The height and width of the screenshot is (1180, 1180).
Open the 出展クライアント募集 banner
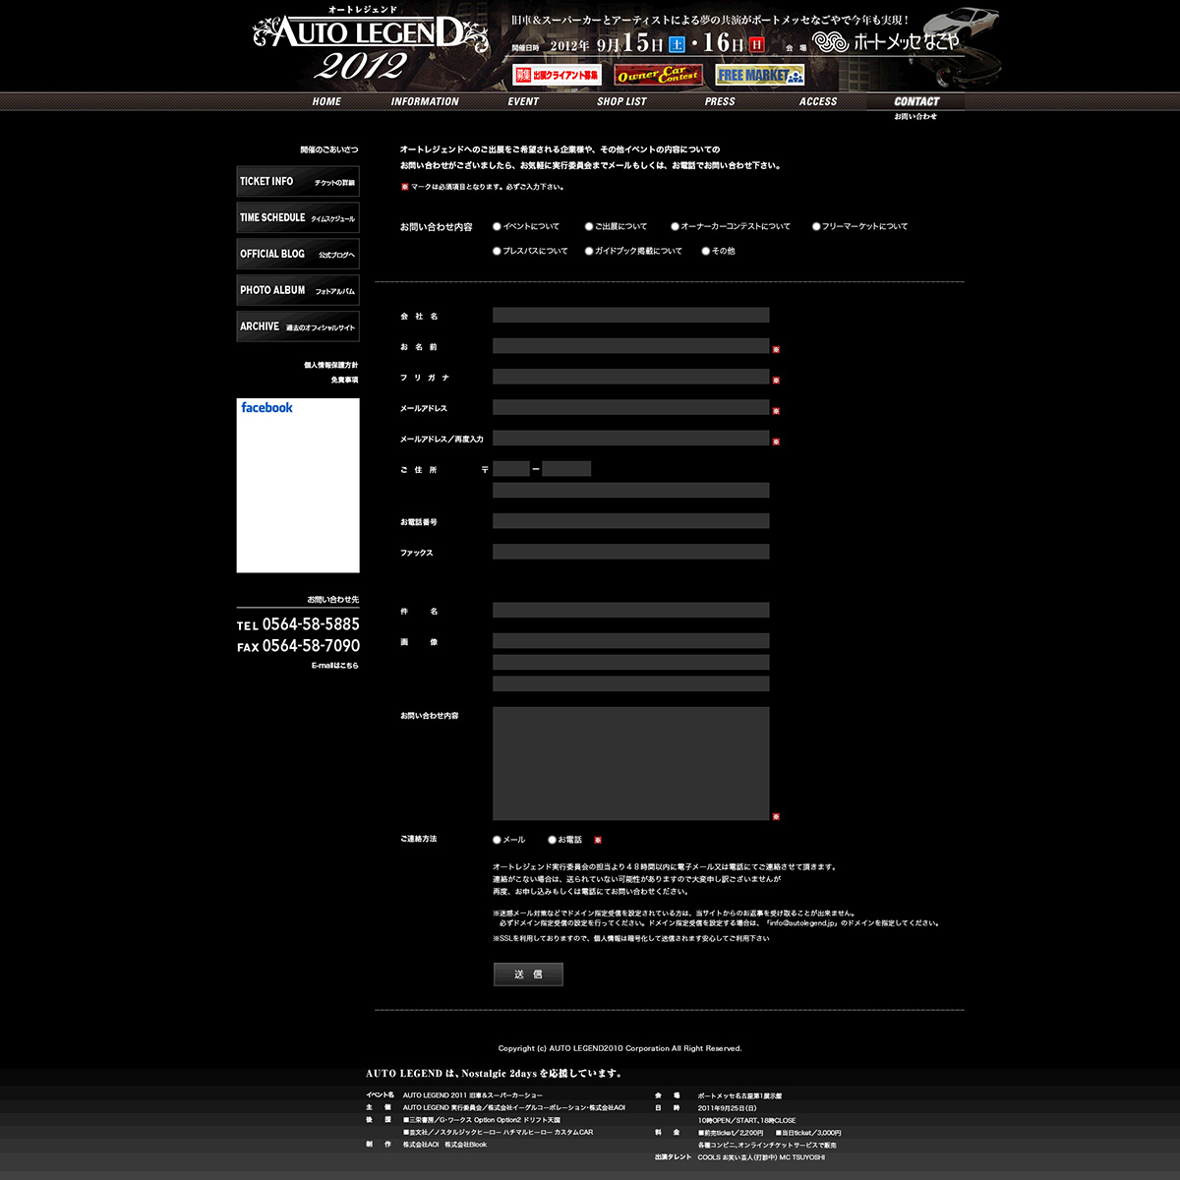[557, 75]
